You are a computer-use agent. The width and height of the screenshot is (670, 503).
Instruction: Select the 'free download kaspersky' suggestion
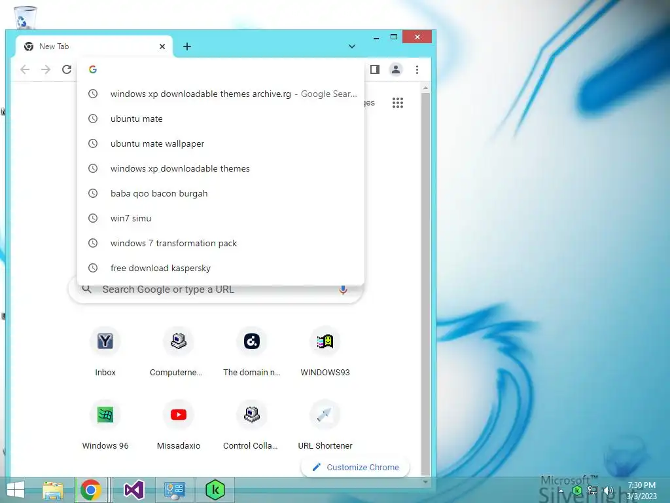220,268
